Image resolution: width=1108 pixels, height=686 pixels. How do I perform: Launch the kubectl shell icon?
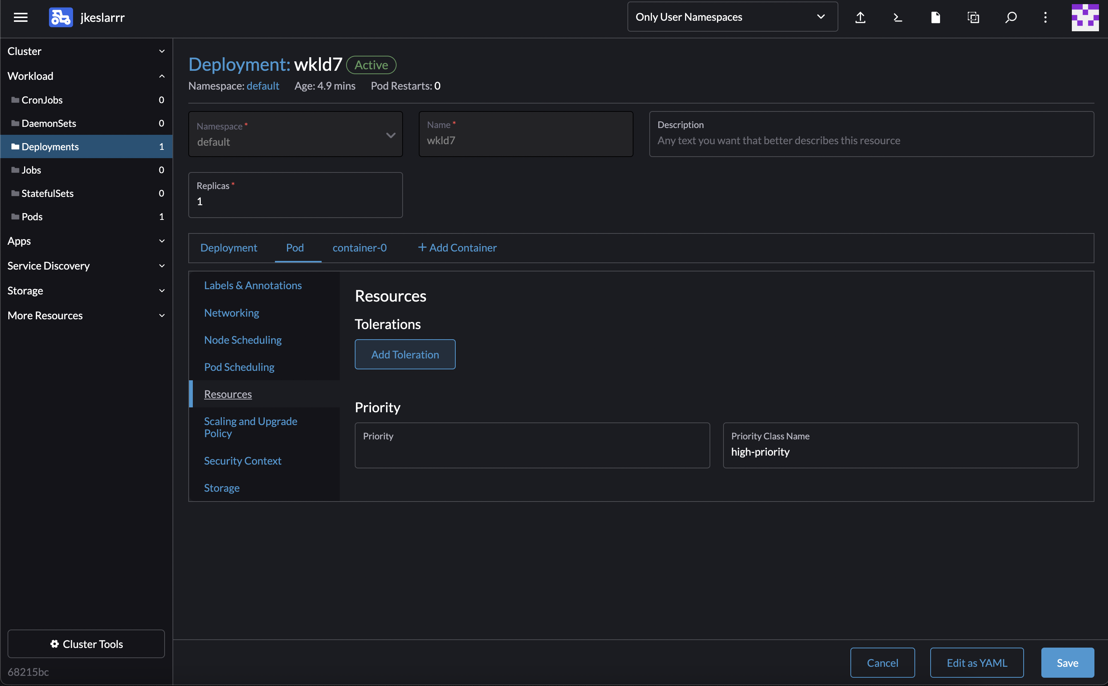click(897, 17)
